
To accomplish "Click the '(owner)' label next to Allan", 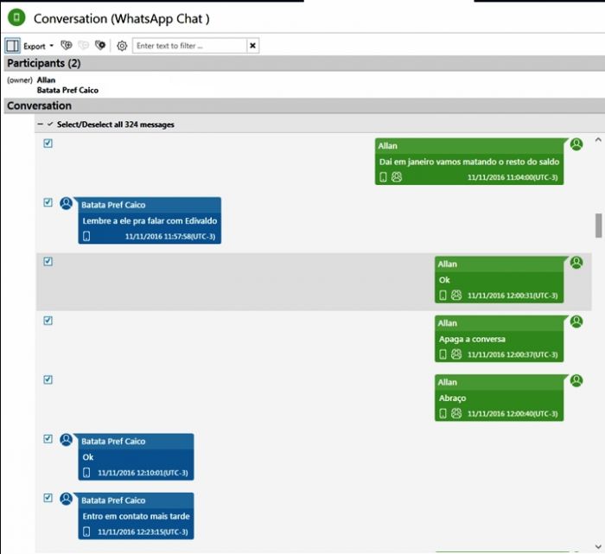I will pos(20,80).
